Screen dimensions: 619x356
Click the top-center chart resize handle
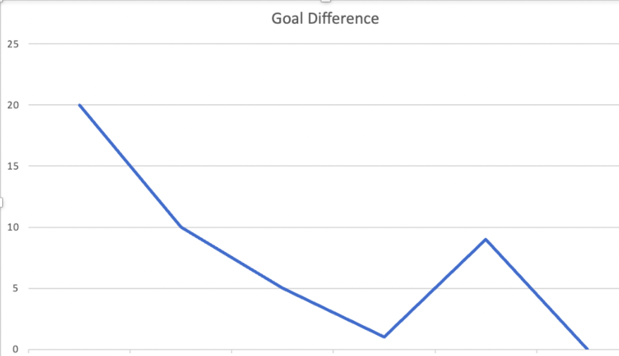pos(325,1)
